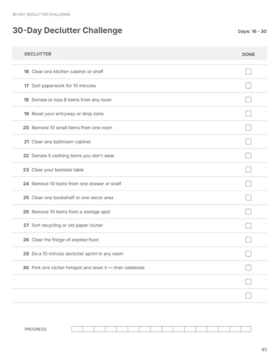
Task: Tick day 17 Sort paperwork checkbox
Action: pos(249,86)
